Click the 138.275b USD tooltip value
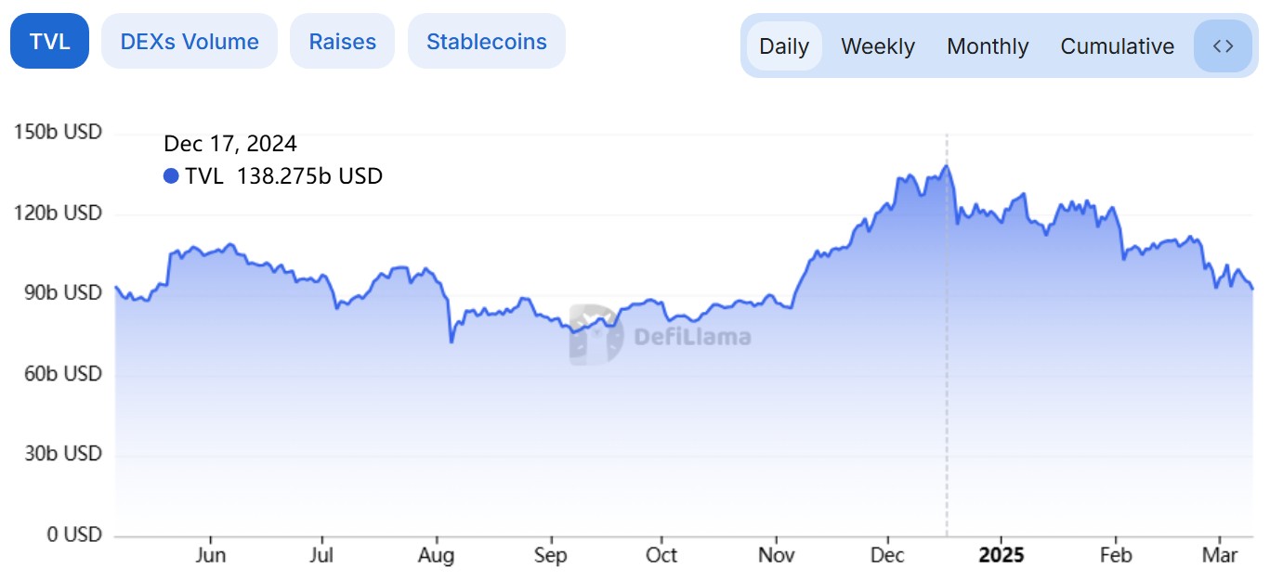The height and width of the screenshot is (580, 1283). click(309, 176)
